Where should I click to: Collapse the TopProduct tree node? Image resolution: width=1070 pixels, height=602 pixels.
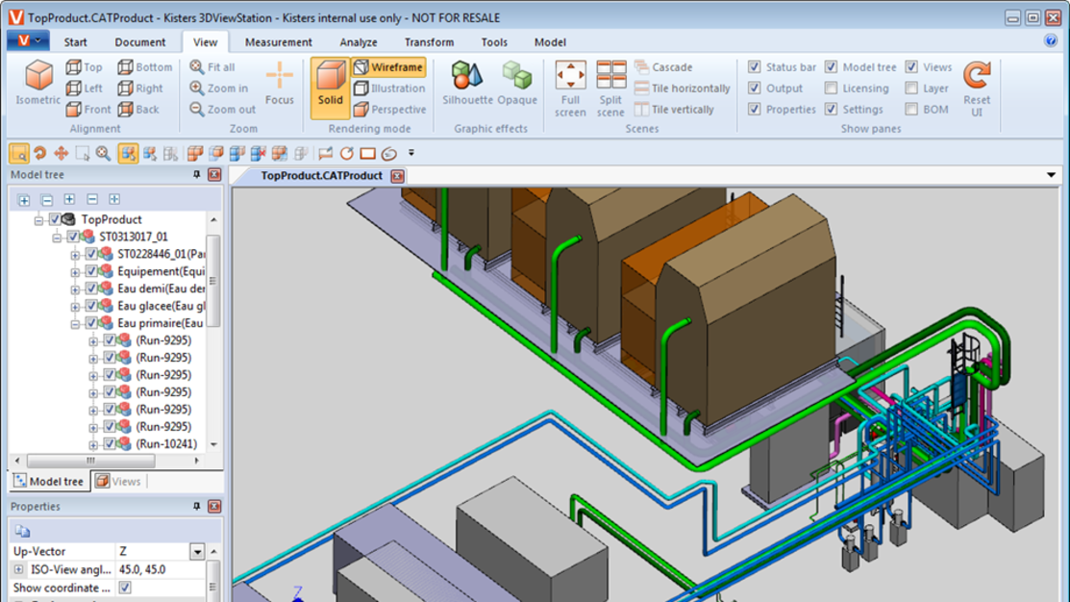[x=38, y=220]
